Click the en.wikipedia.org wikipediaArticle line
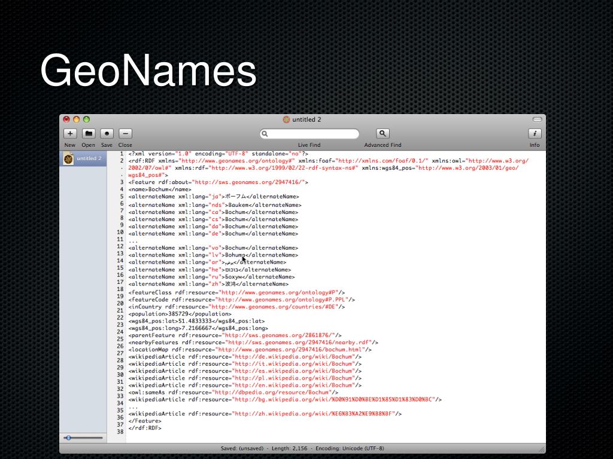The height and width of the screenshot is (459, 613). tap(245, 385)
